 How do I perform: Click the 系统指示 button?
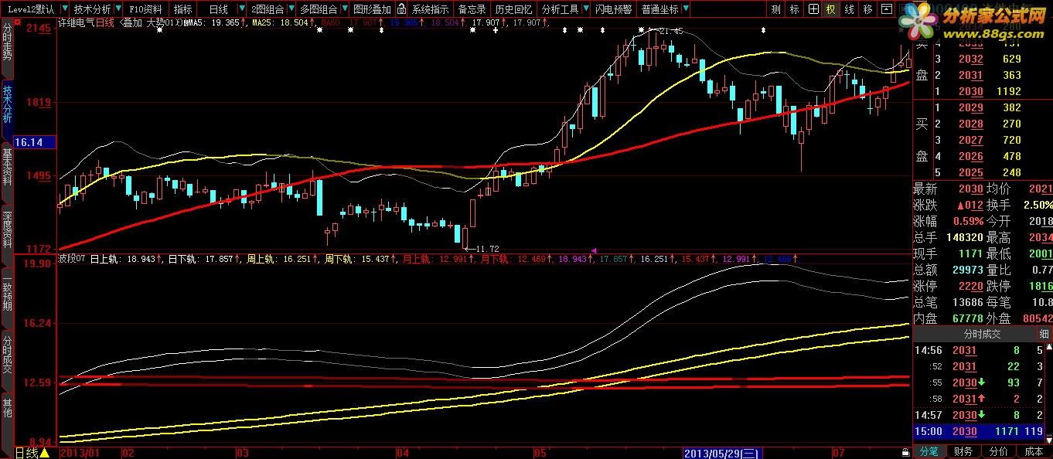pos(430,9)
